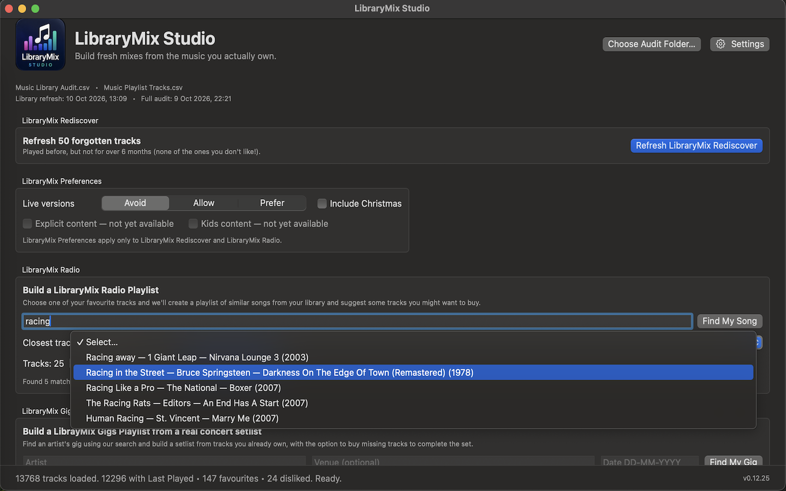Click the v0.12.25 version text
786x491 pixels.
click(756, 478)
